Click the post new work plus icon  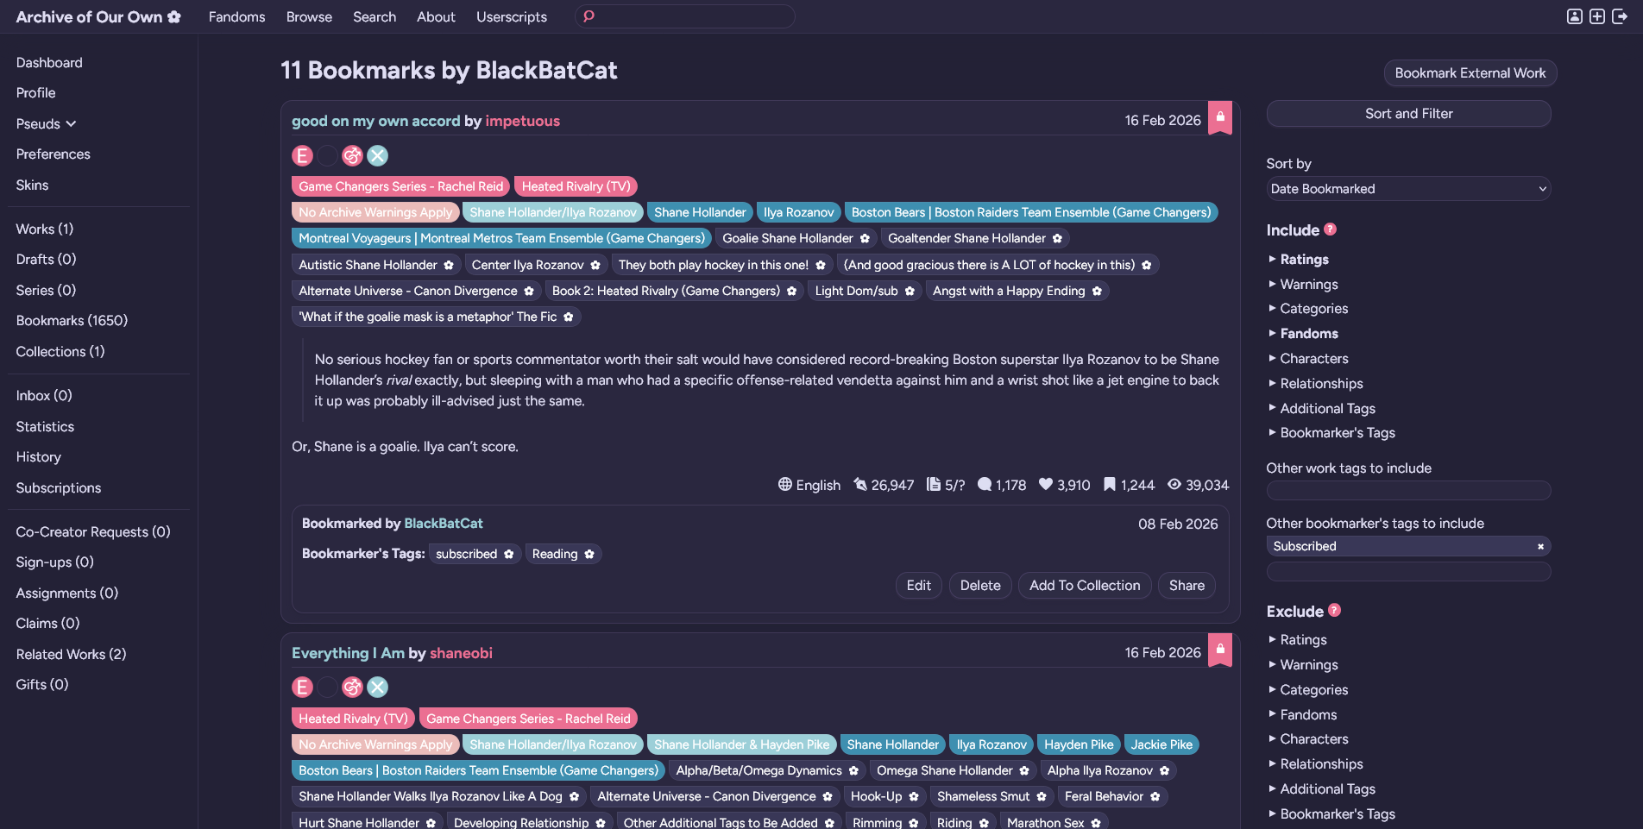pos(1597,16)
